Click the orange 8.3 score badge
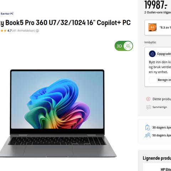The height and width of the screenshot is (171, 171). pyautogui.click(x=152, y=27)
